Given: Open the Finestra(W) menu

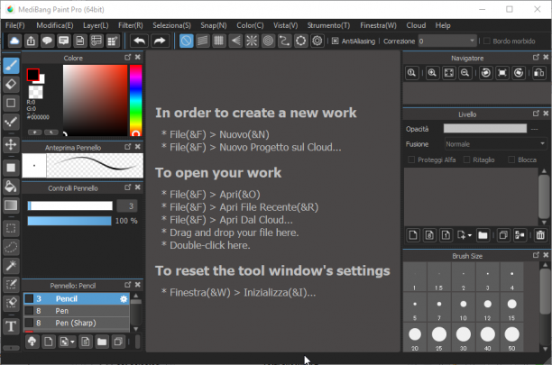Looking at the screenshot, I should pos(378,25).
